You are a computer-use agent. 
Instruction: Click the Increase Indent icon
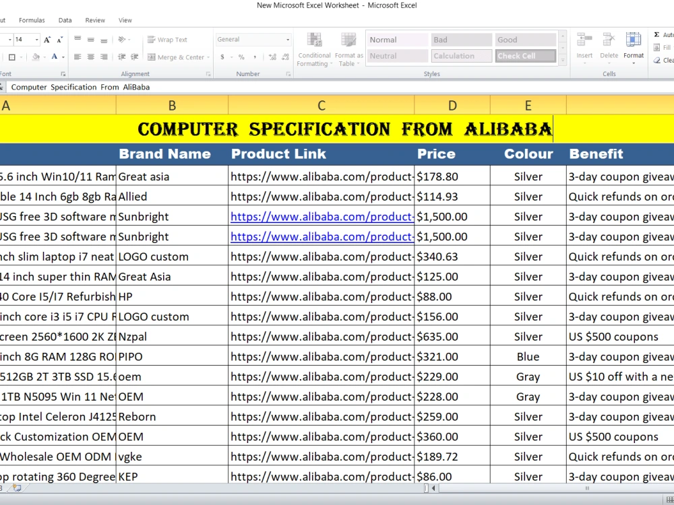[x=135, y=57]
